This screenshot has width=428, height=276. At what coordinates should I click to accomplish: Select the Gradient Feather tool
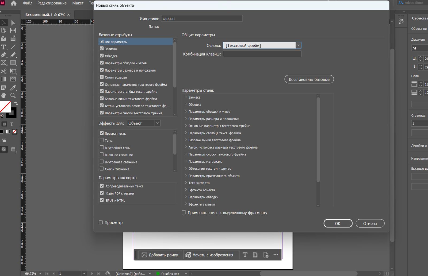click(x=13, y=79)
